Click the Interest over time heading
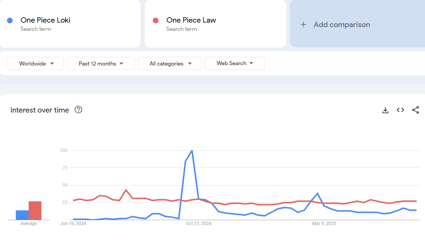Screen dimensions: 425x248 click(x=40, y=110)
